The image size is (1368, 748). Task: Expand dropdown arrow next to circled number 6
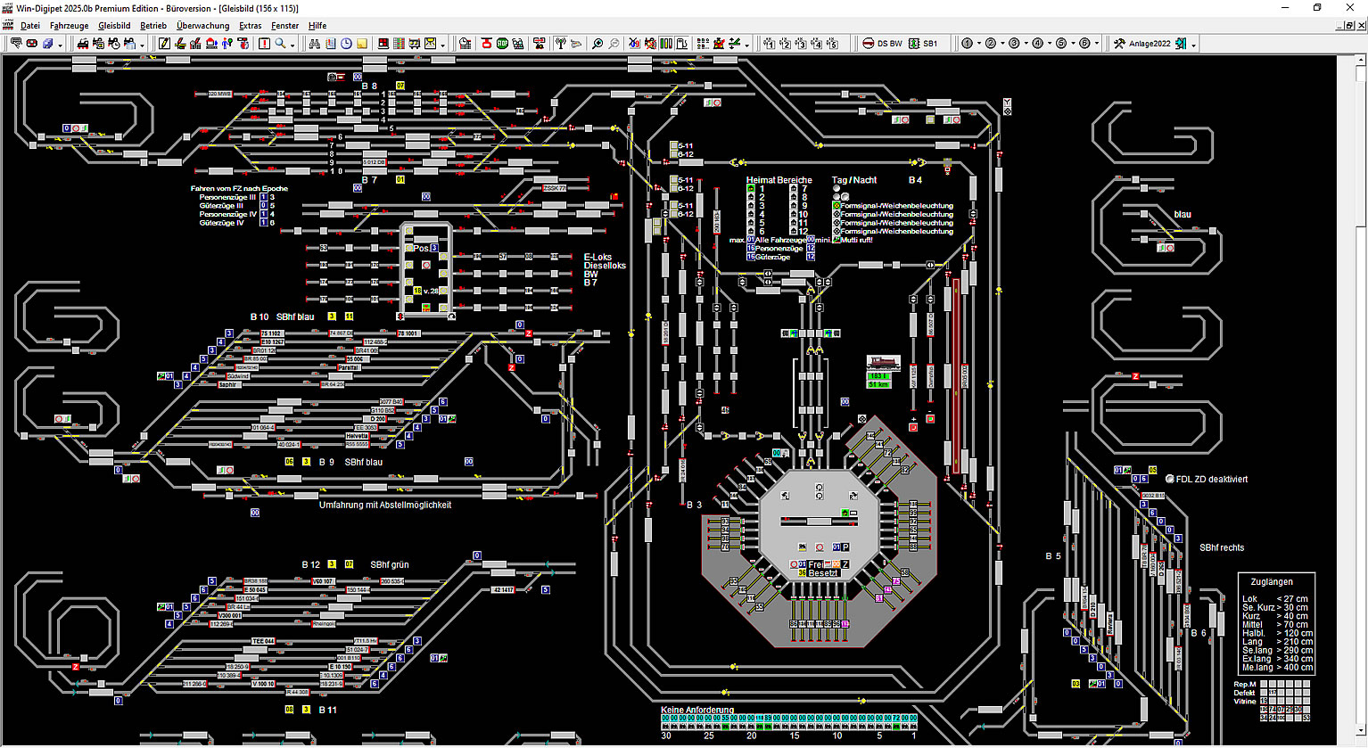pyautogui.click(x=1097, y=44)
